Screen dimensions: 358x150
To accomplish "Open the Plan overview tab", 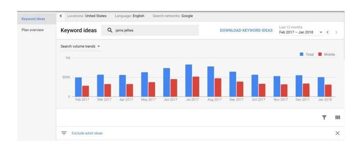I will click(x=33, y=30).
